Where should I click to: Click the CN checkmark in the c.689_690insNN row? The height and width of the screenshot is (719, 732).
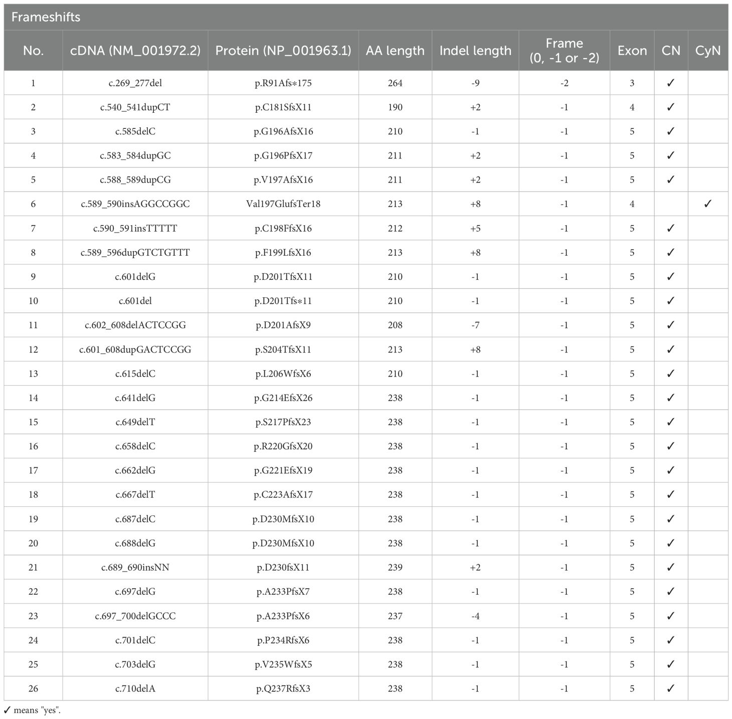[671, 568]
